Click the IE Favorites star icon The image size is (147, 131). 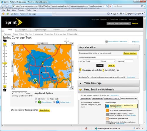4,14
